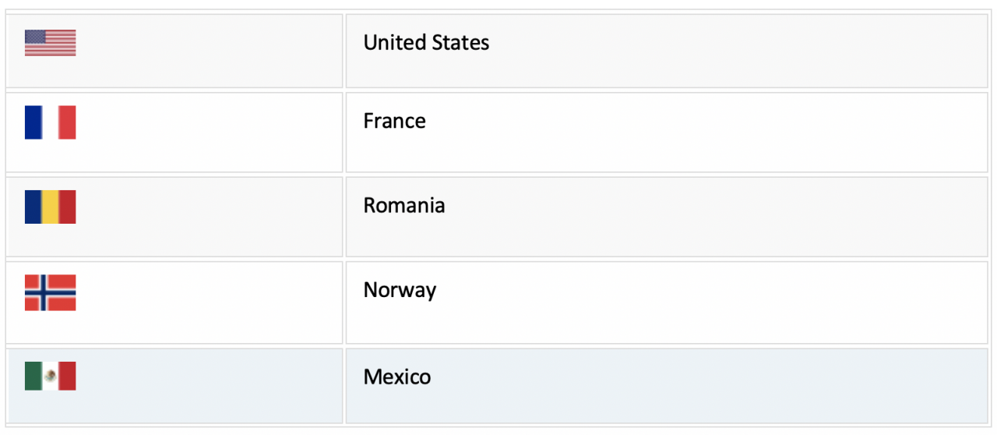The height and width of the screenshot is (435, 997).
Task: Click the France flag icon
Action: [50, 122]
